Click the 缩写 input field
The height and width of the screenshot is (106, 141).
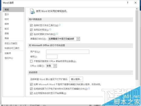coord(52,57)
